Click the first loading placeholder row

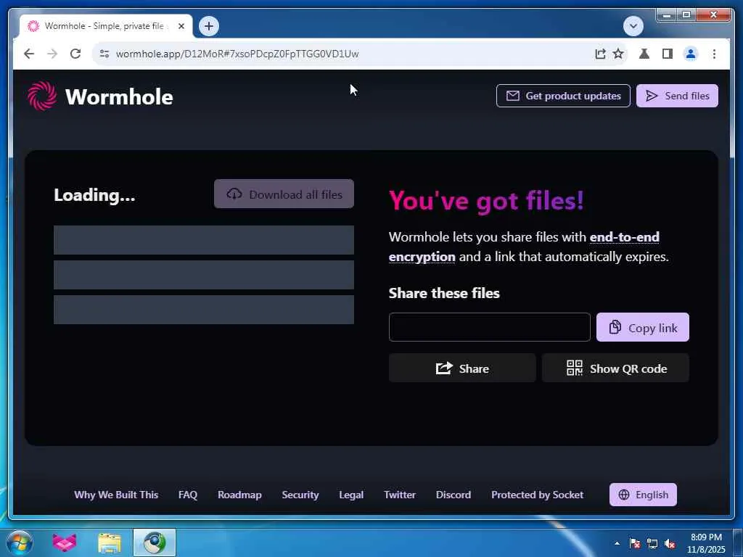click(204, 239)
